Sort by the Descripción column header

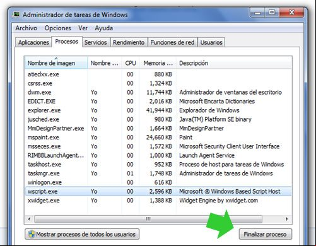click(x=234, y=63)
